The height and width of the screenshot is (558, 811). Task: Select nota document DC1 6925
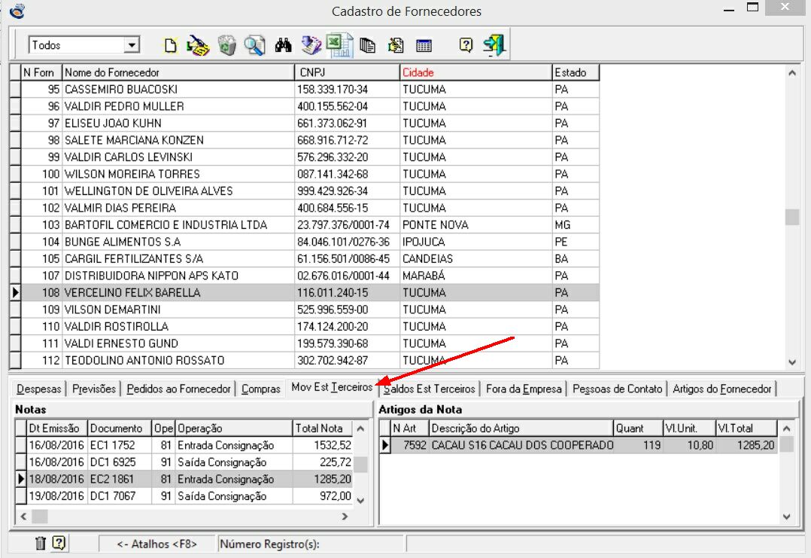tap(120, 462)
